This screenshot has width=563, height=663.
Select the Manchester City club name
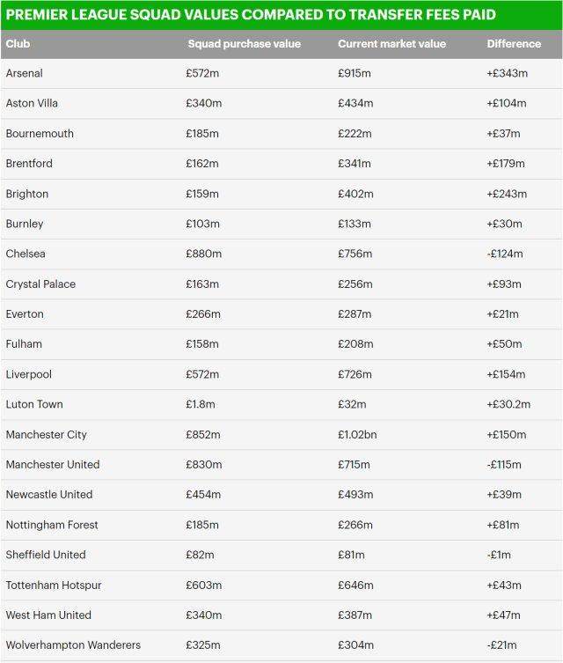click(x=46, y=434)
